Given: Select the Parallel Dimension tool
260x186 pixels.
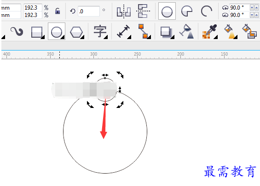Looking at the screenshot, I should tap(123, 31).
